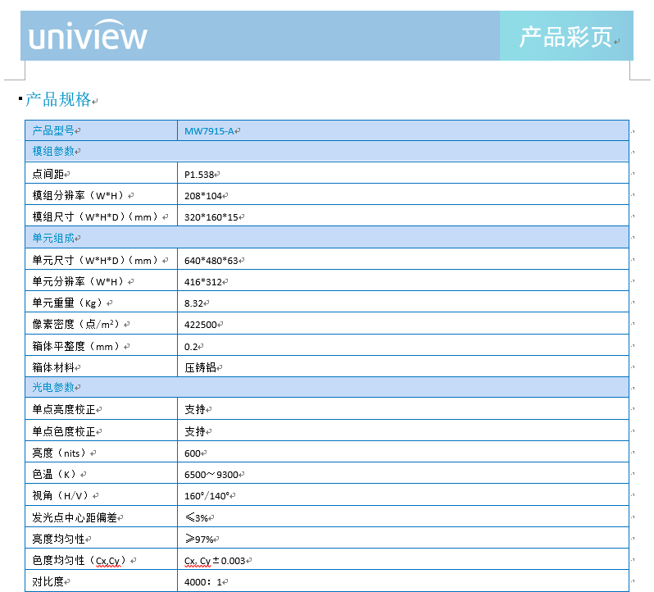Click the 产品规格 section heading
The width and height of the screenshot is (654, 592).
(58, 100)
